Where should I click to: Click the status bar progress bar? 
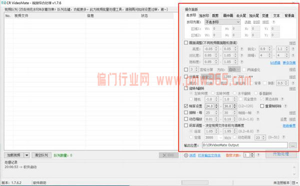[195, 183]
